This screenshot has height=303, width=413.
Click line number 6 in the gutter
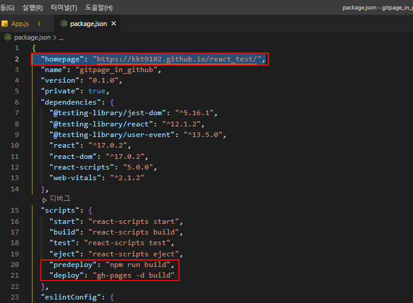(17, 102)
